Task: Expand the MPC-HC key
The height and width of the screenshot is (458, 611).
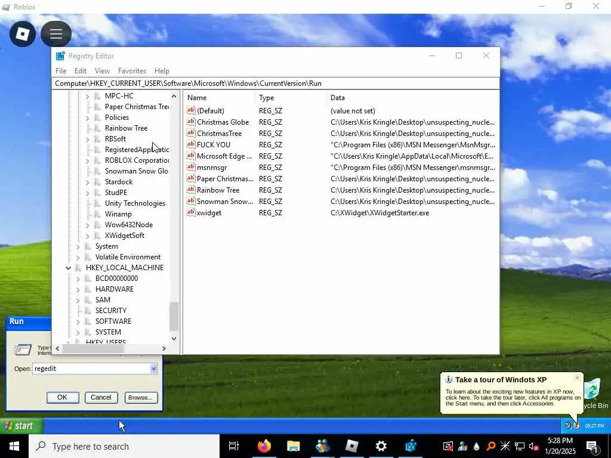Action: tap(87, 96)
